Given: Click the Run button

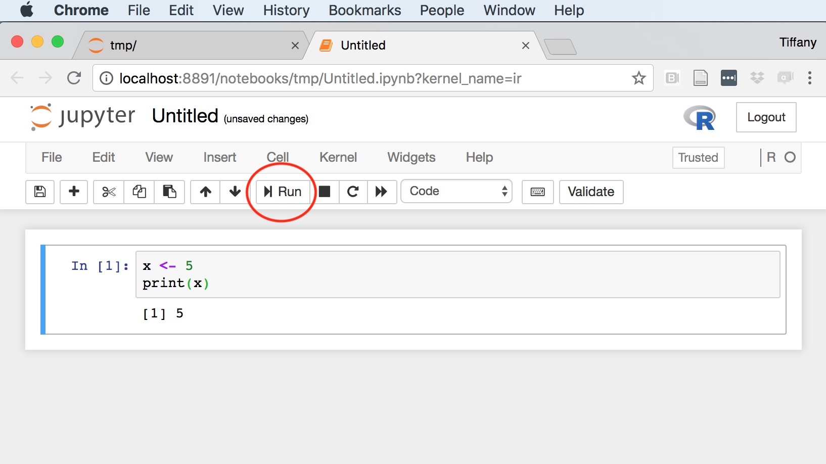Looking at the screenshot, I should tap(283, 192).
